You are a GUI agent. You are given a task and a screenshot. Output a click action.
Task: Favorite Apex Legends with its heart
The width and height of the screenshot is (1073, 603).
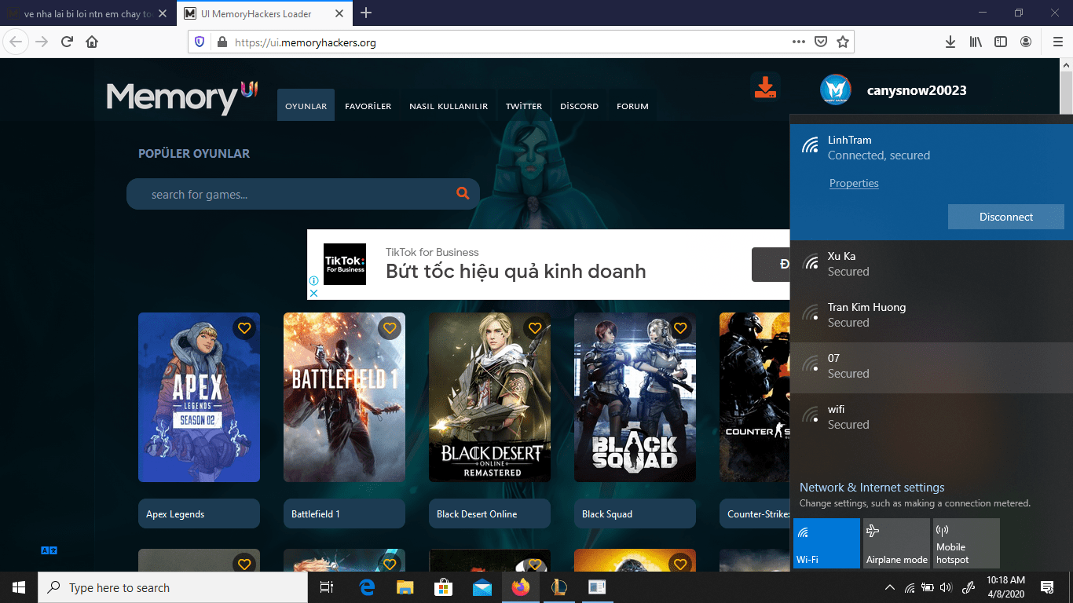tap(244, 328)
